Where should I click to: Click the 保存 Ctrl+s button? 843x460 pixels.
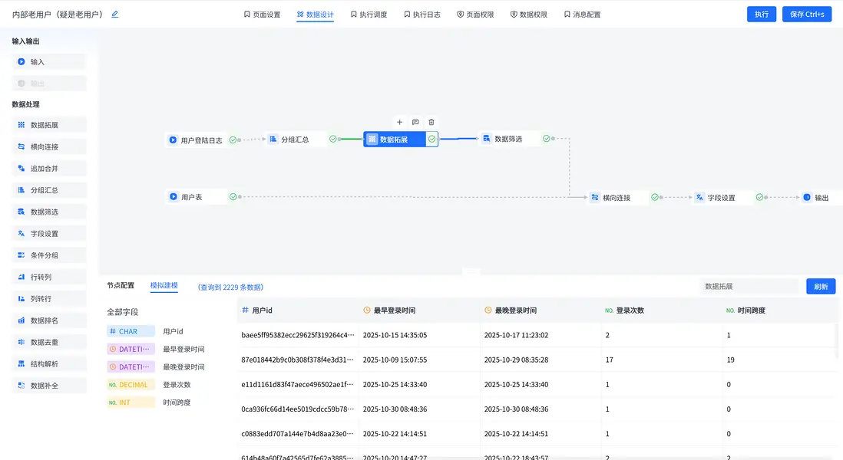click(807, 15)
